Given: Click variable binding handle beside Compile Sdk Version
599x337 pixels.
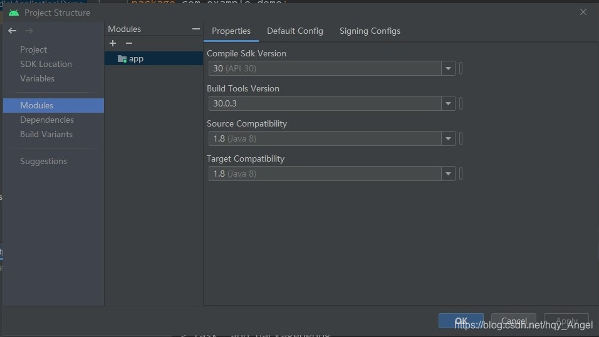Looking at the screenshot, I should click(461, 69).
